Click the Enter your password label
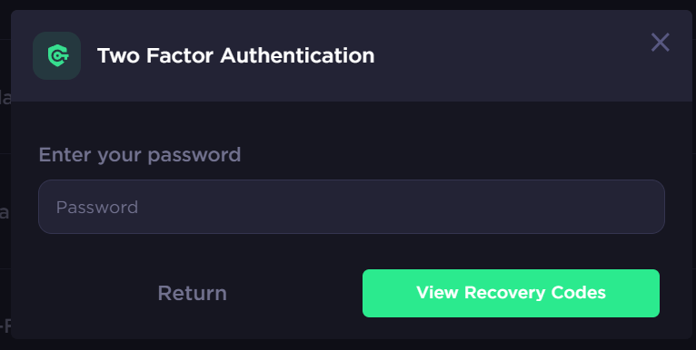Screen dimensions: 696x350 (x=140, y=155)
